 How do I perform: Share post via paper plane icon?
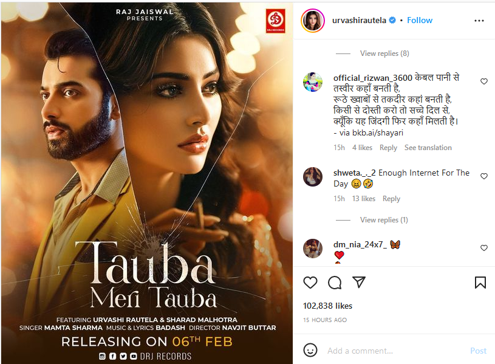(359, 282)
